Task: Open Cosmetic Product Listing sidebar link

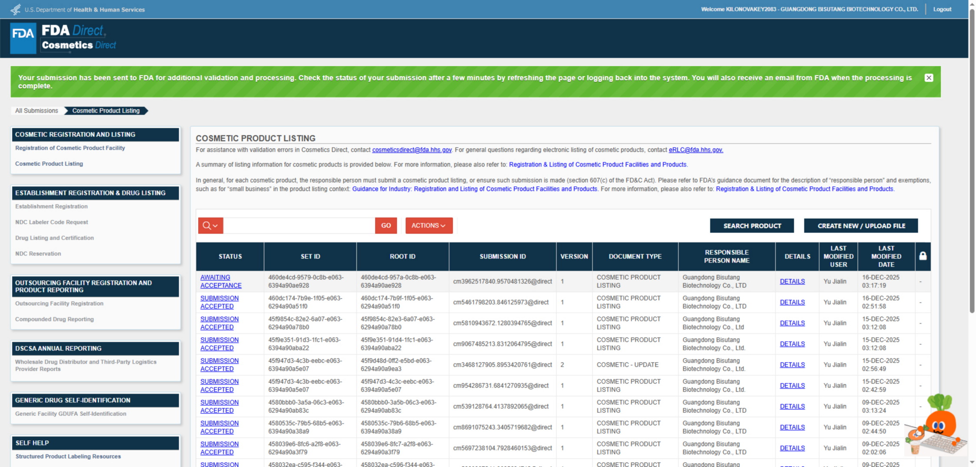Action: point(49,164)
